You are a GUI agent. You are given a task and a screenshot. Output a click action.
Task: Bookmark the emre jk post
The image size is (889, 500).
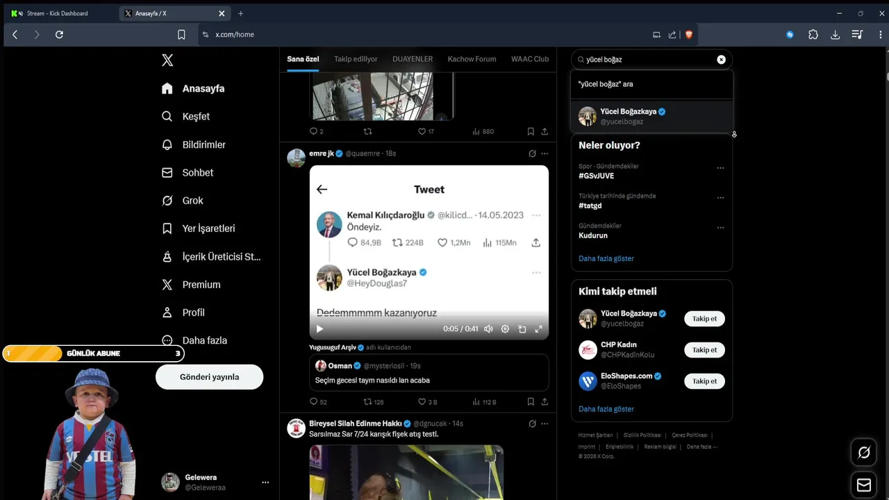click(x=531, y=402)
